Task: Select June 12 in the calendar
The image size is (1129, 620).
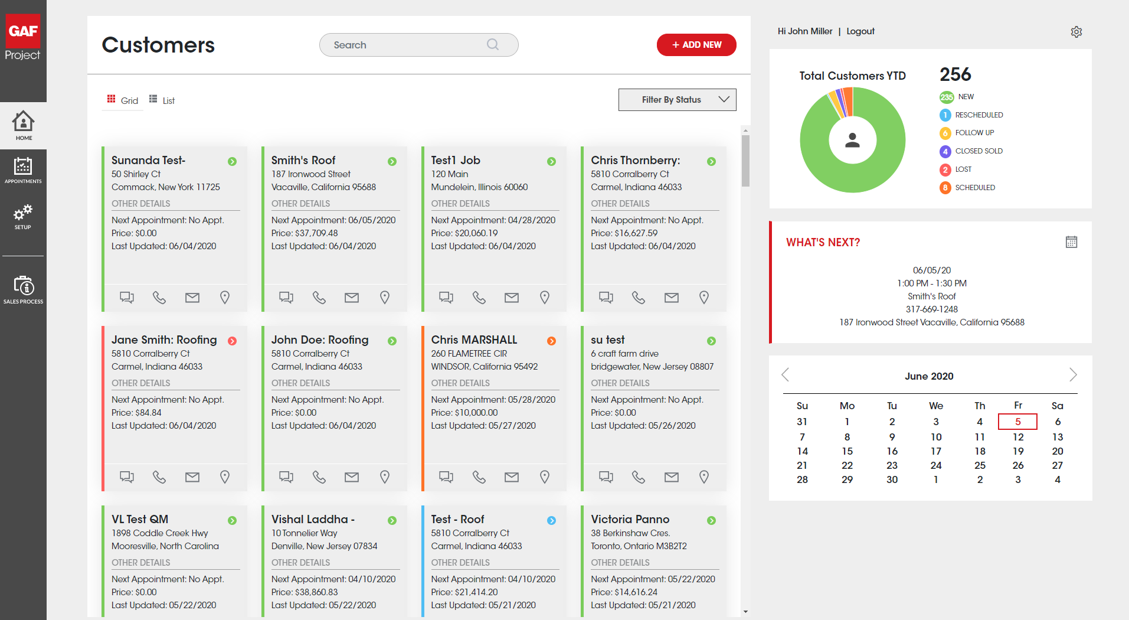Action: pyautogui.click(x=1018, y=437)
